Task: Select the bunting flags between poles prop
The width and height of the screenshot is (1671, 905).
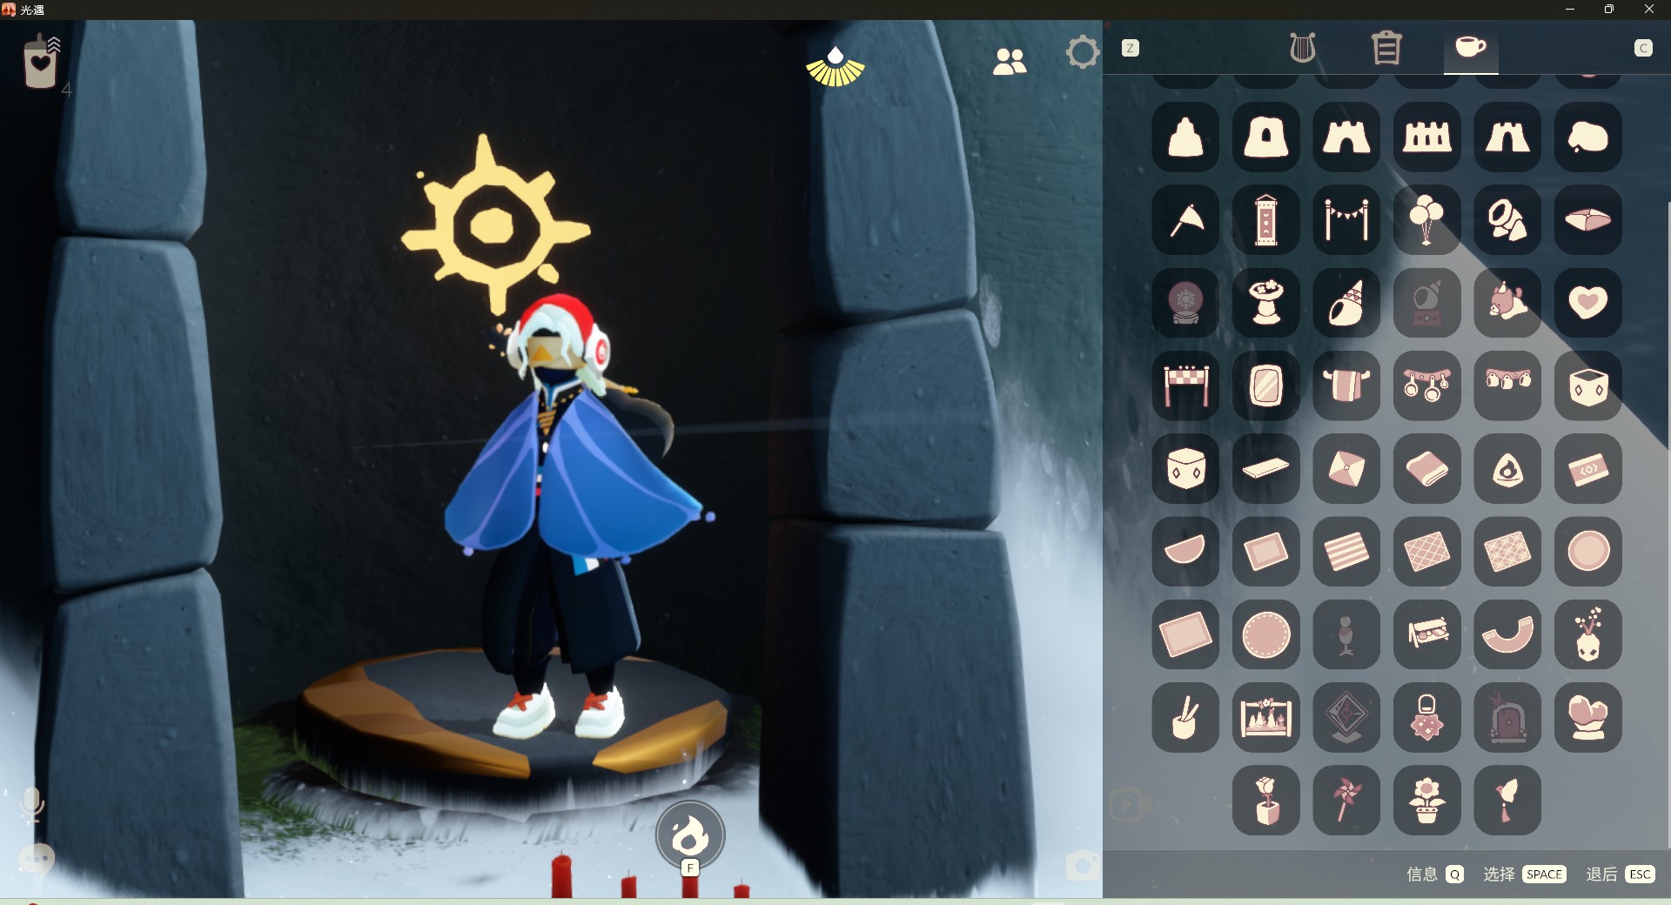Action: 1346,219
